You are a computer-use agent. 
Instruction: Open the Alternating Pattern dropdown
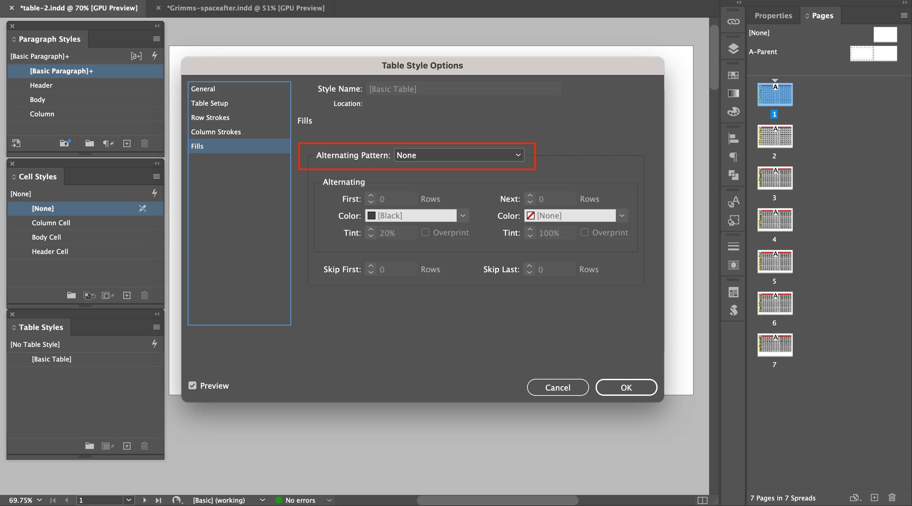(459, 155)
